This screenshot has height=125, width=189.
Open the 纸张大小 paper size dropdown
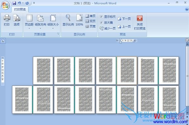click(53, 22)
